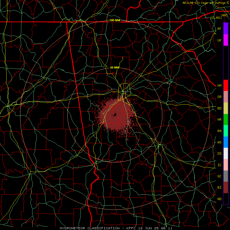The height and width of the screenshot is (230, 230).
Task: Click the HHC product code label
Action: click(x=224, y=15)
